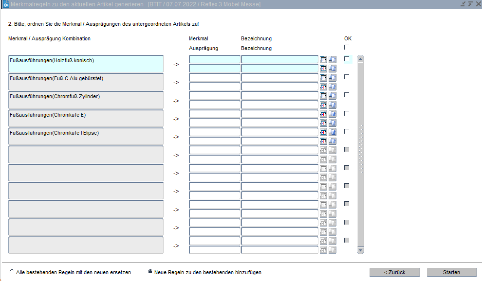Click the scrollbar up arrow
Image resolution: width=482 pixels, height=281 pixels.
[x=361, y=59]
